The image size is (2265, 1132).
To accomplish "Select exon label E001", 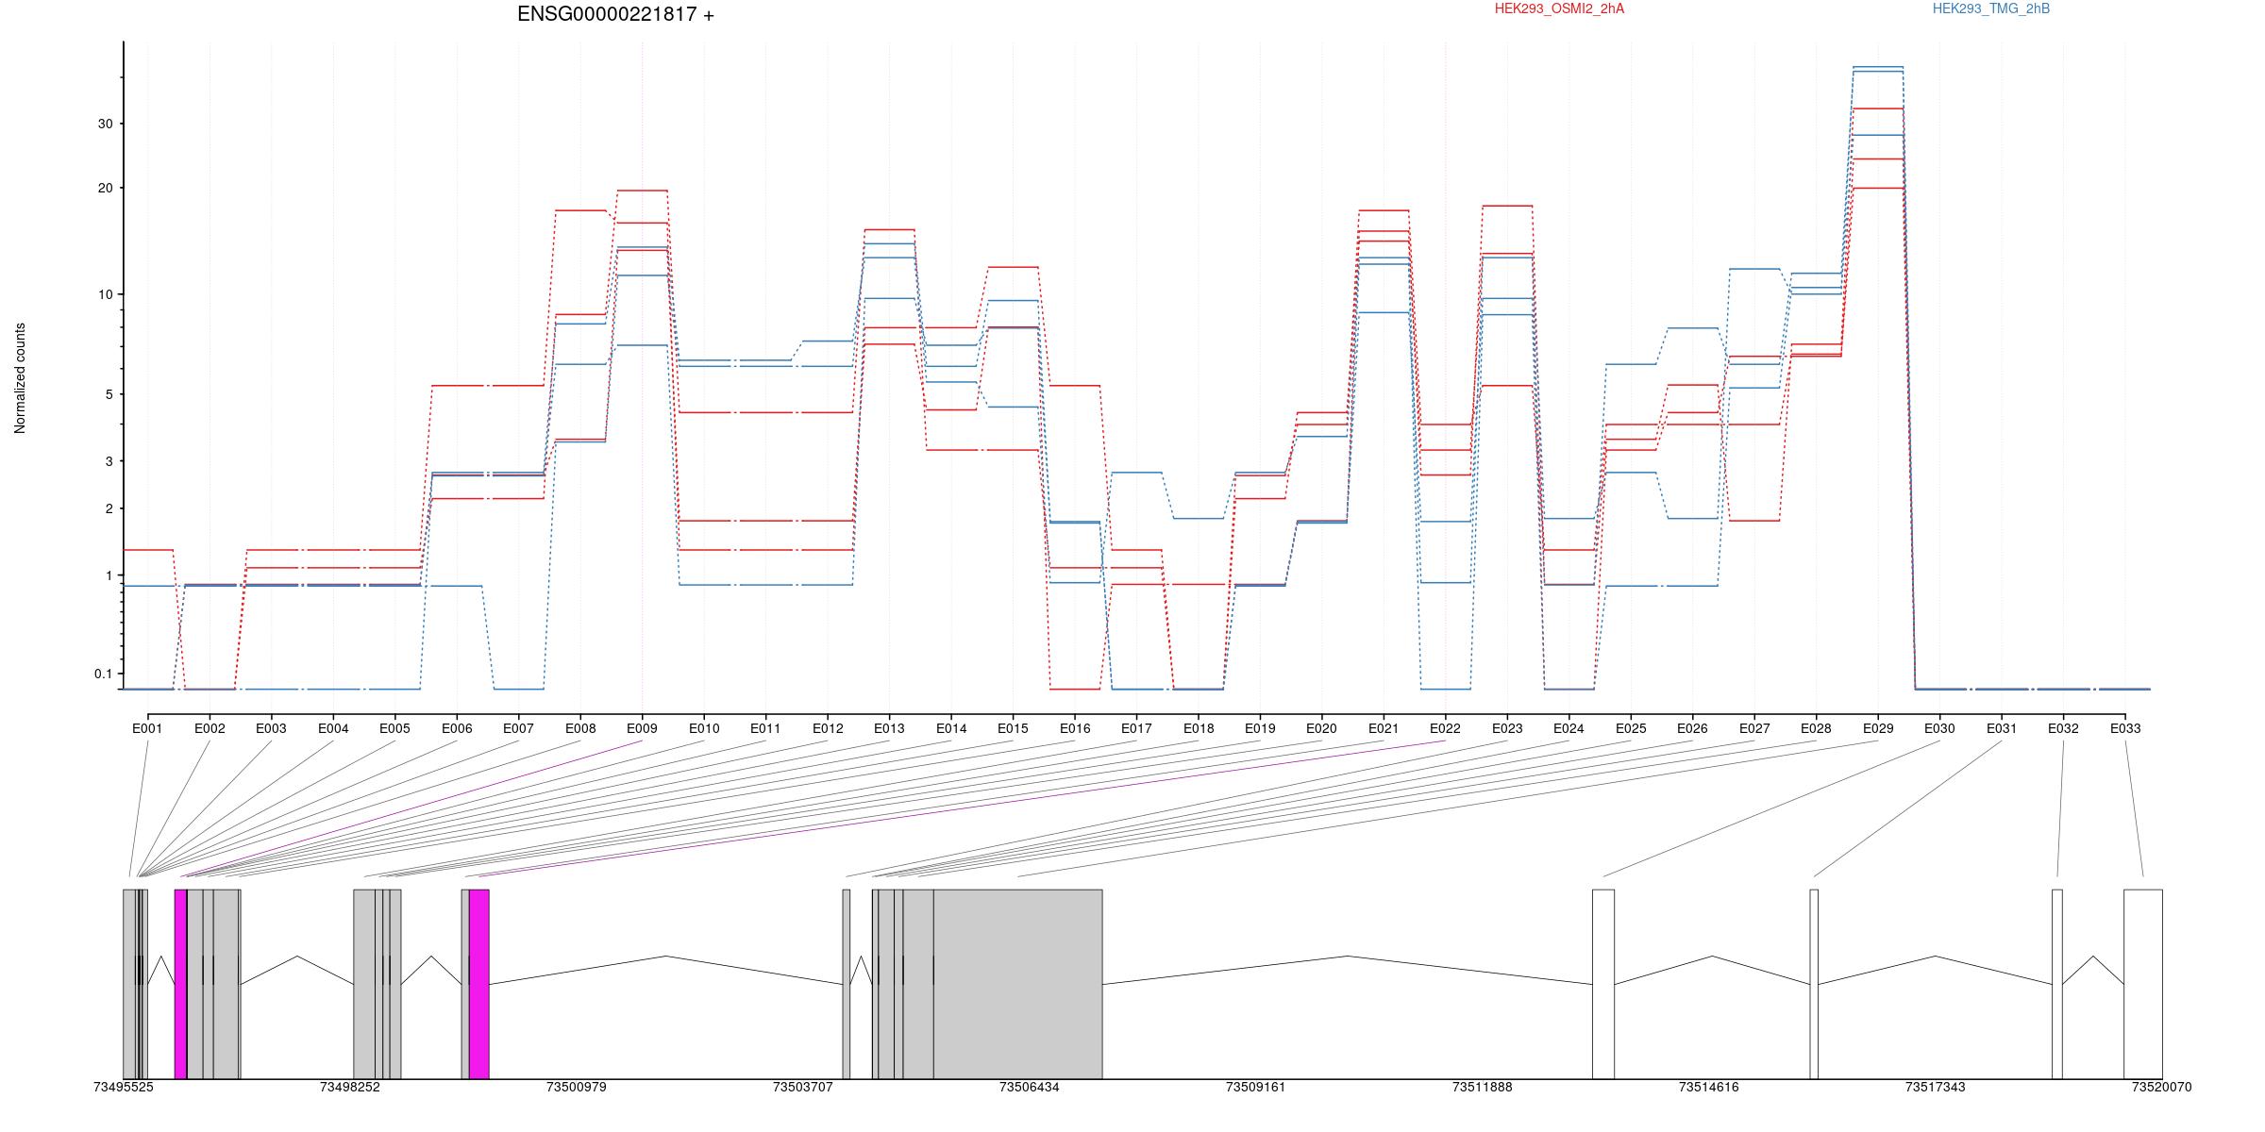I will point(147,728).
